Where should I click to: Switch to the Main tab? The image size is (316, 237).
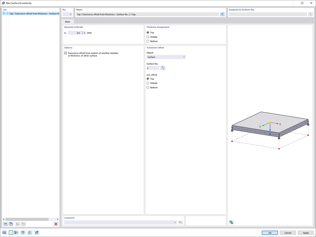pyautogui.click(x=67, y=22)
